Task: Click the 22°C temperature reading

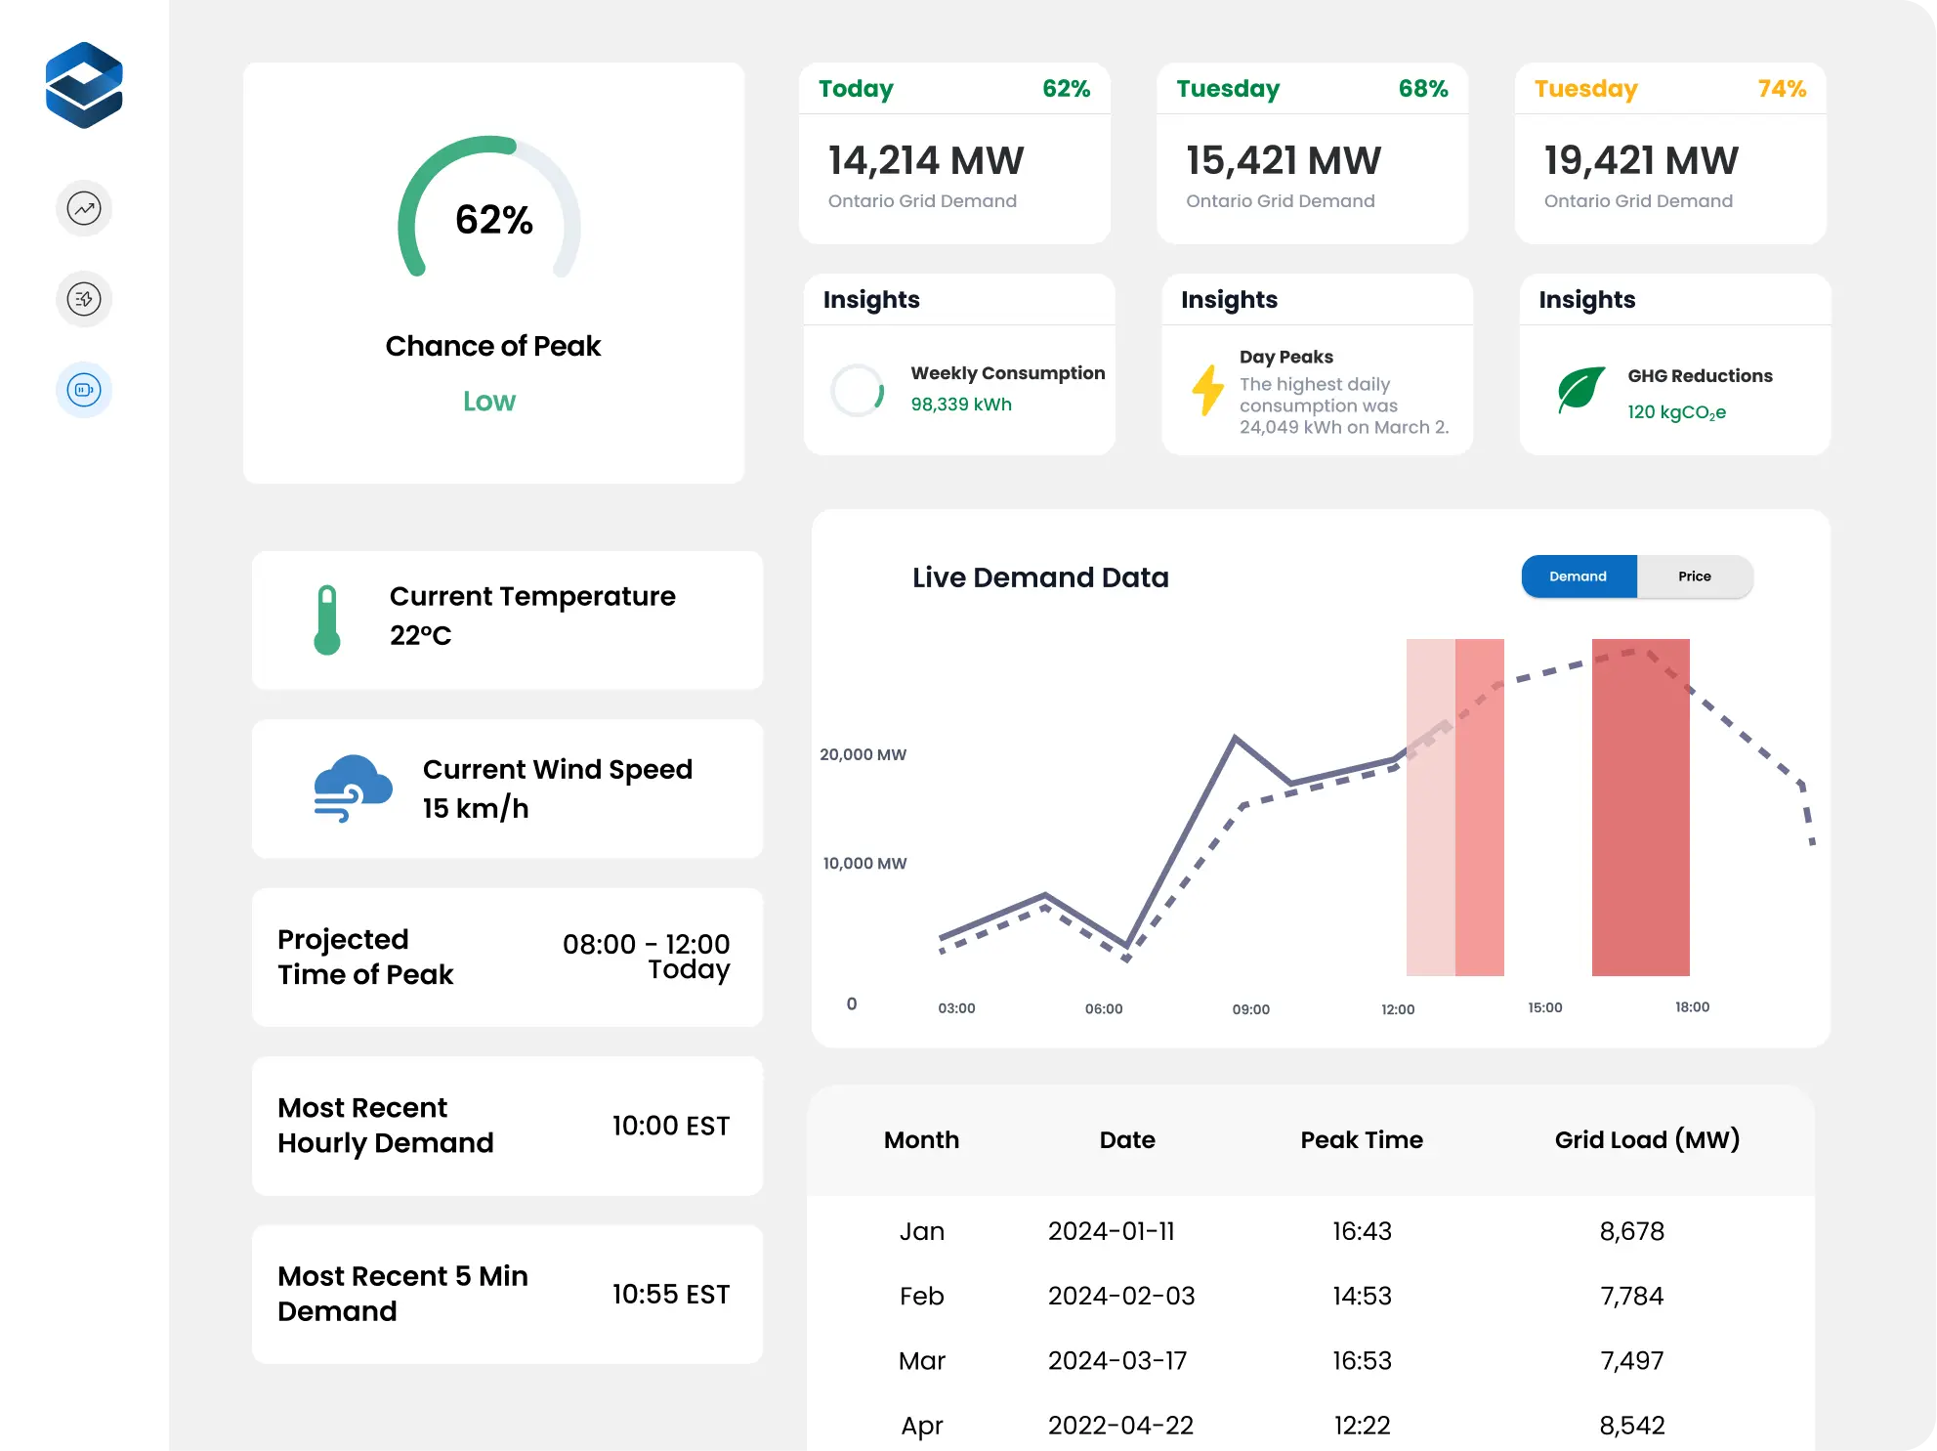Action: 421,635
